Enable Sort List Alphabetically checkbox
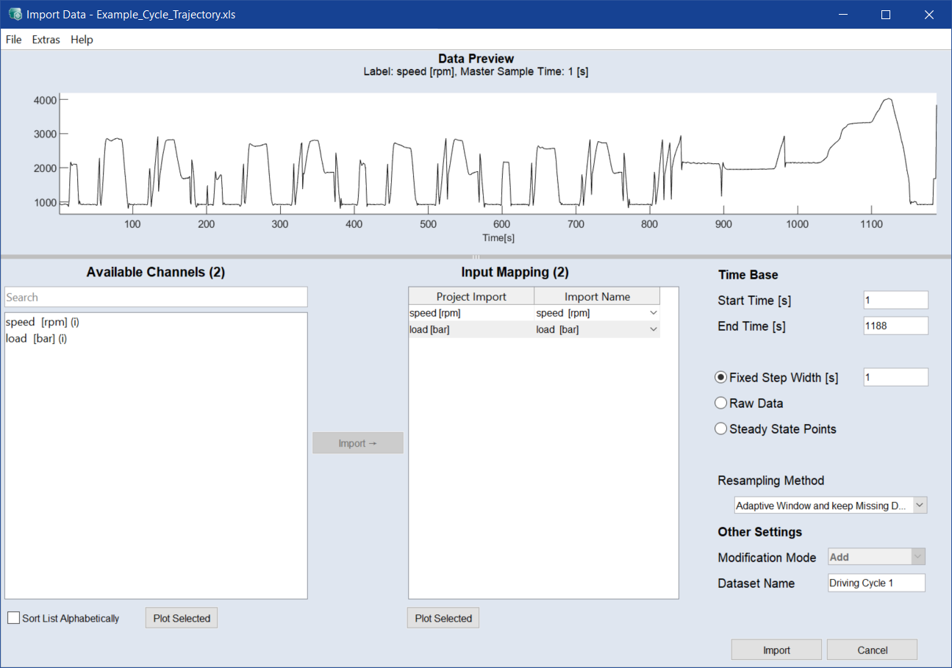Screen dimensions: 952x668 pyautogui.click(x=14, y=618)
